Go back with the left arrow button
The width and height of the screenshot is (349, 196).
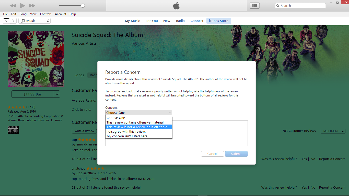coord(7,21)
